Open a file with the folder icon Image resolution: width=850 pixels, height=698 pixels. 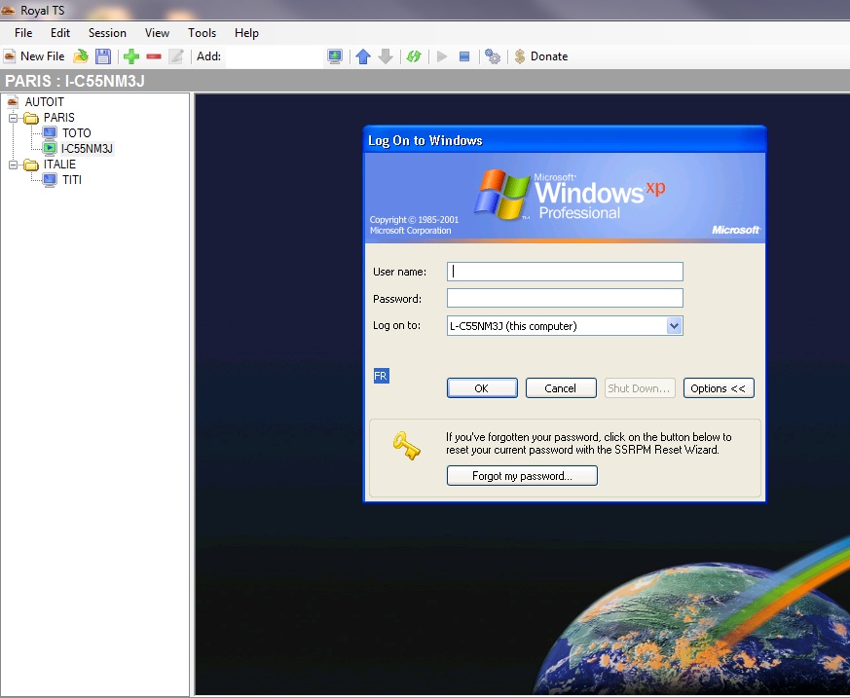tap(81, 56)
